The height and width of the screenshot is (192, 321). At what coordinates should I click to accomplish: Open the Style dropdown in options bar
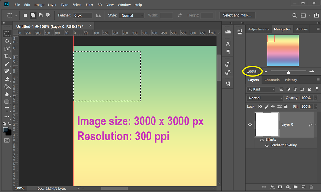click(x=132, y=15)
